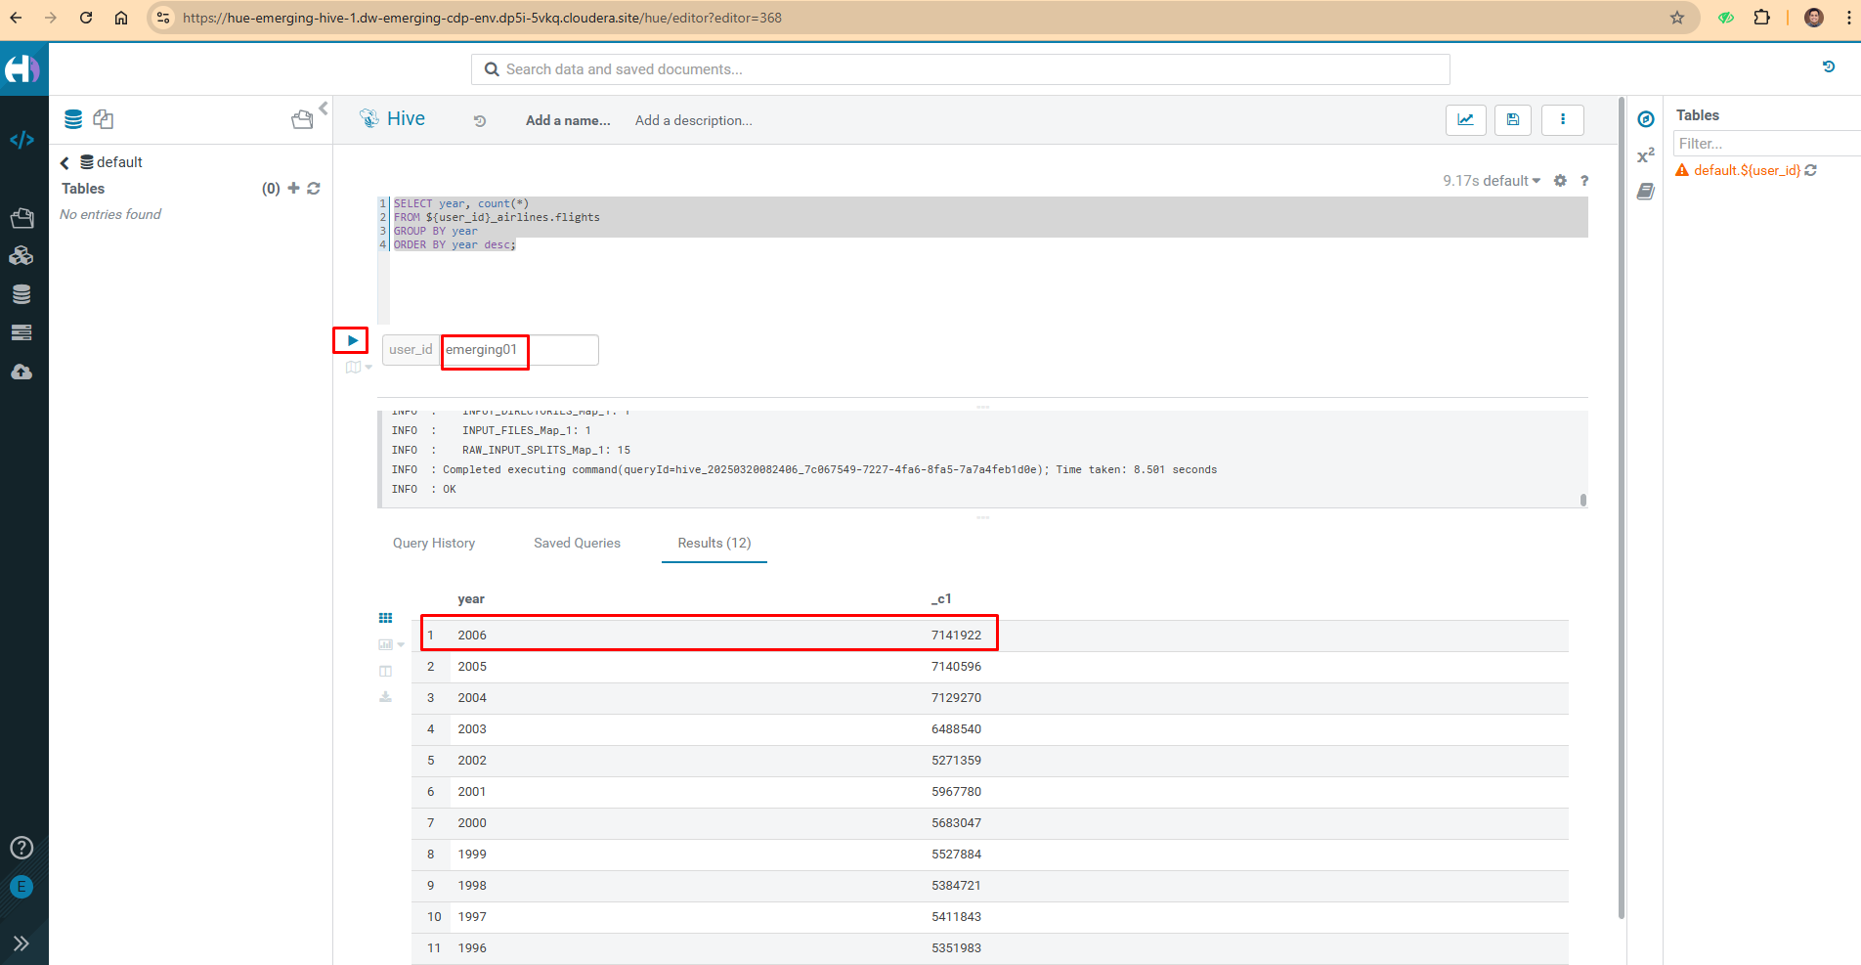Switch to Query History tab
This screenshot has height=965, width=1861.
pos(434,543)
